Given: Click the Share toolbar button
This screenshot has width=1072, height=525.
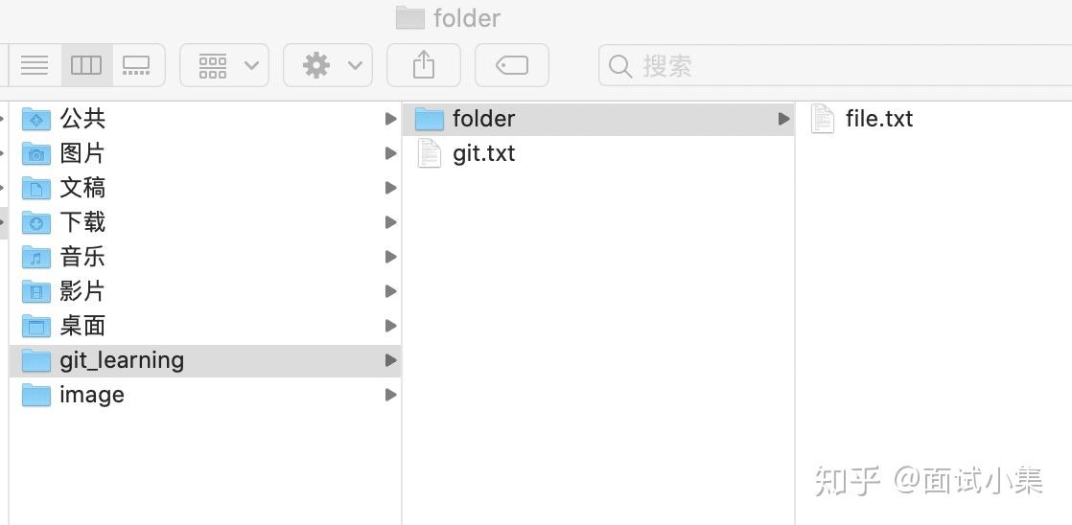Looking at the screenshot, I should [423, 65].
